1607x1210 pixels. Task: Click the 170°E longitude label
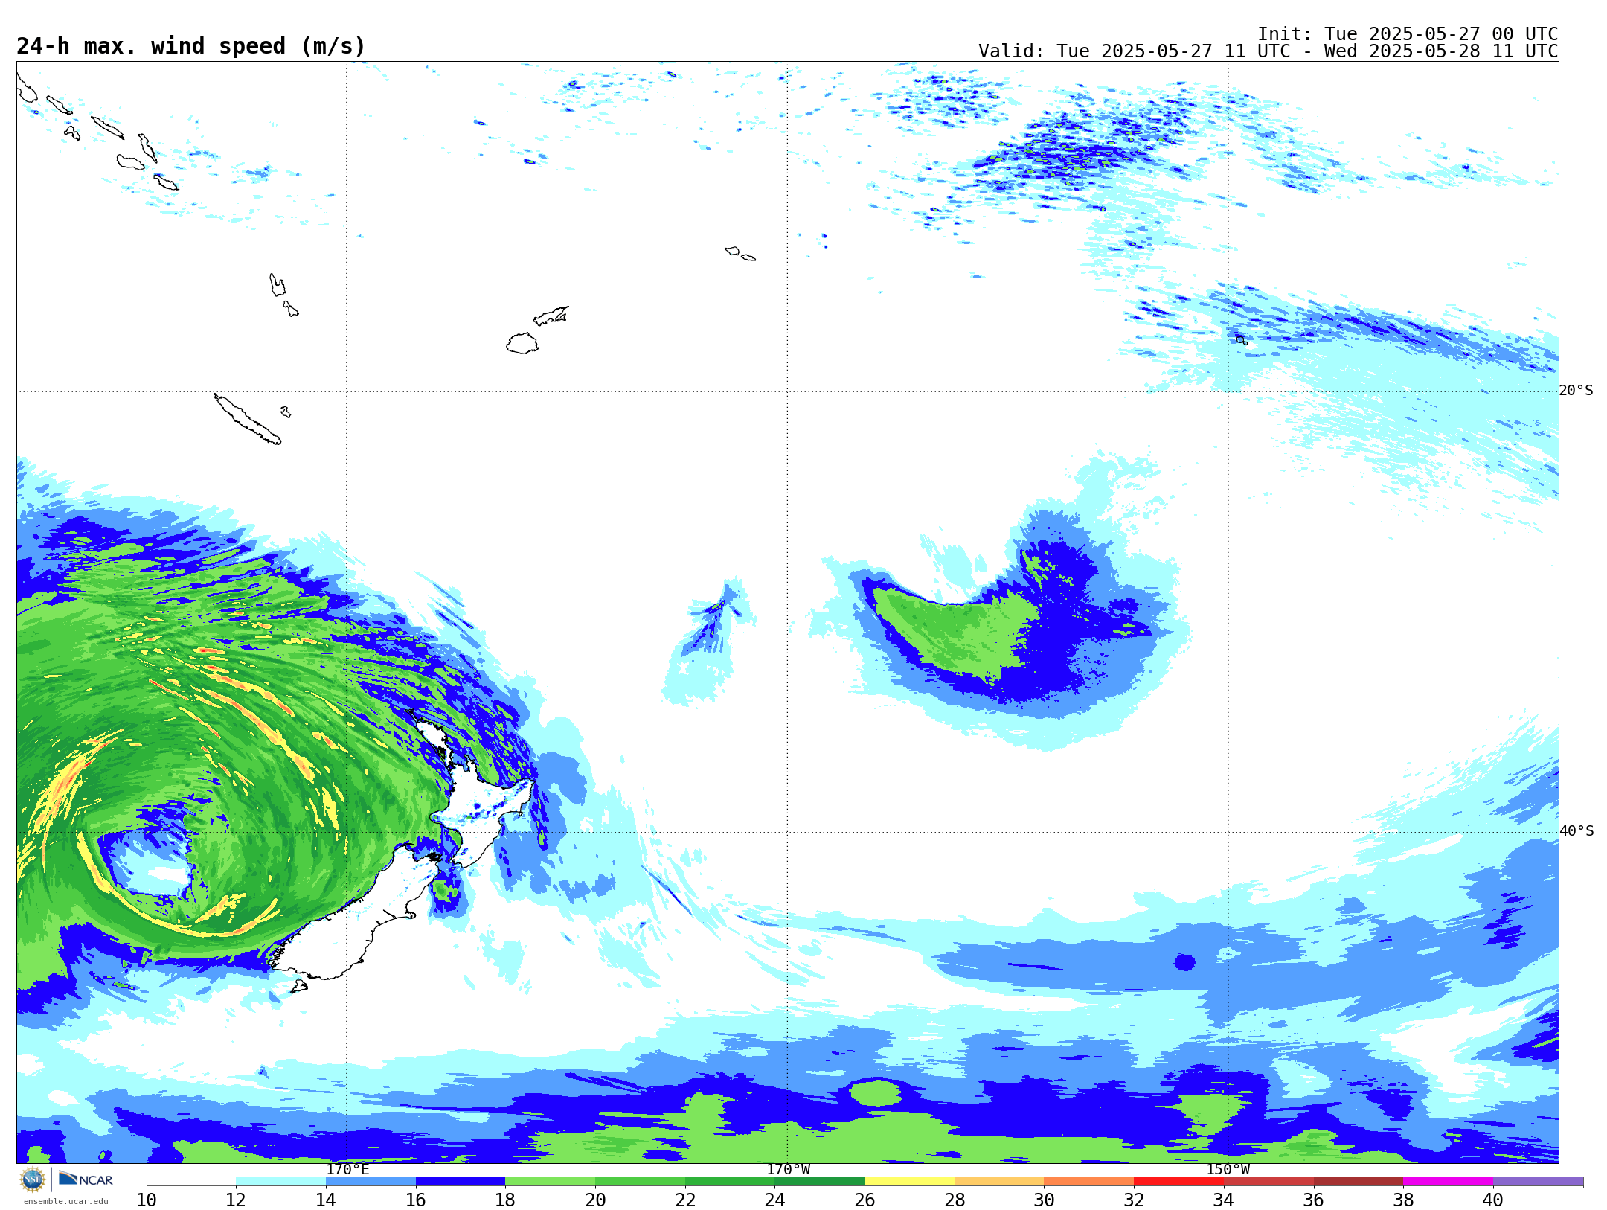pos(347,1169)
